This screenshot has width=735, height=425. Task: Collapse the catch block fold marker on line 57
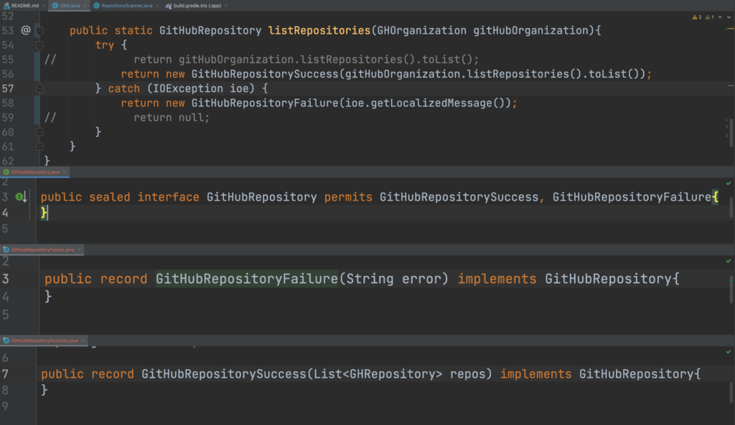(x=40, y=88)
